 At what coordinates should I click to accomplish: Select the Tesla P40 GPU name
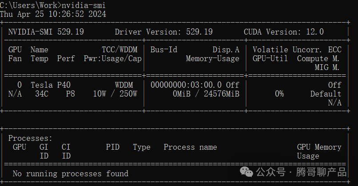51,85
